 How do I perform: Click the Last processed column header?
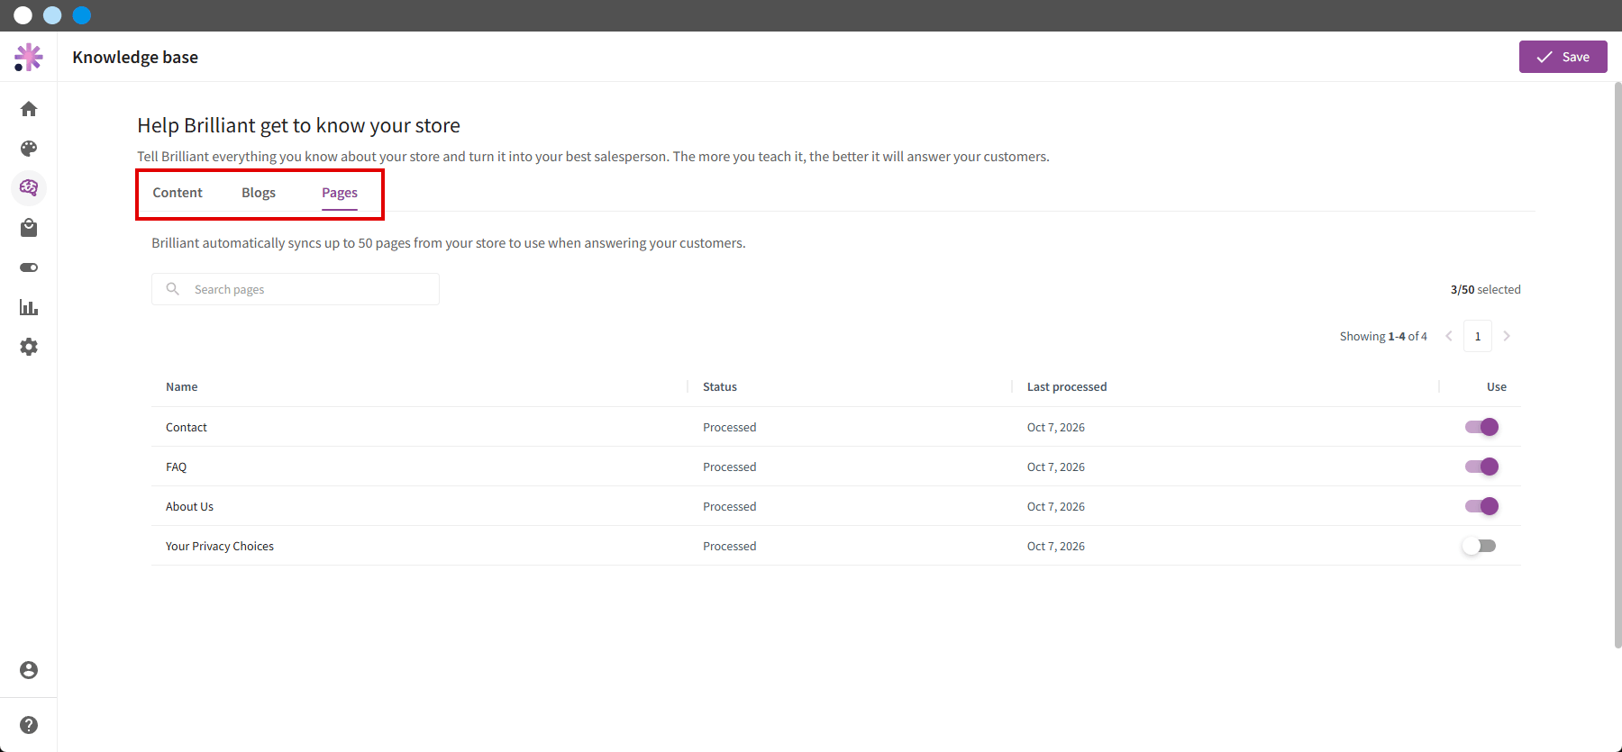click(1067, 386)
